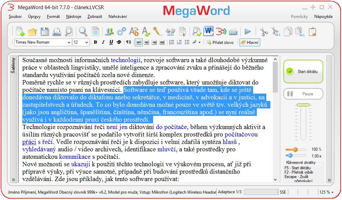Run spell check with the A checkmark icon
The image size is (342, 200).
[146, 32]
